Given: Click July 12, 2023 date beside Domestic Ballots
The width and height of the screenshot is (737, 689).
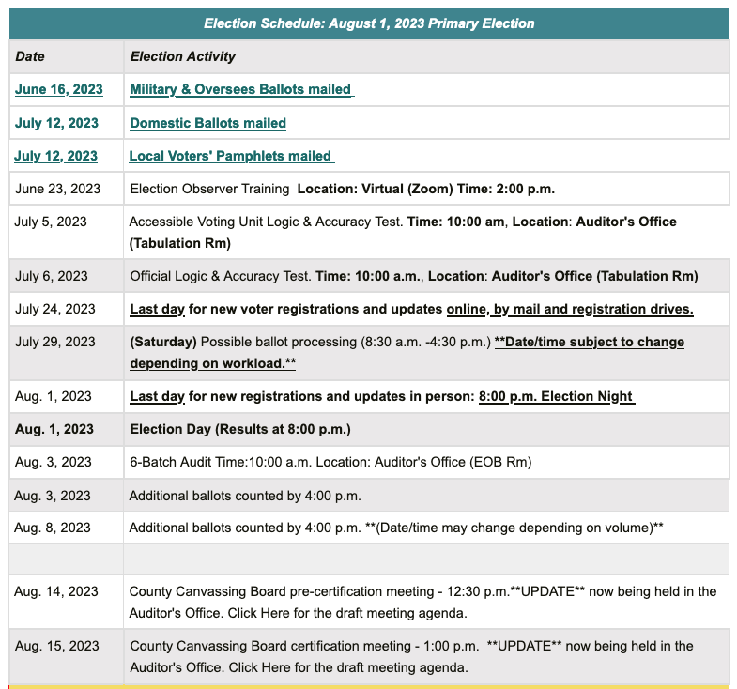Looking at the screenshot, I should point(57,124).
